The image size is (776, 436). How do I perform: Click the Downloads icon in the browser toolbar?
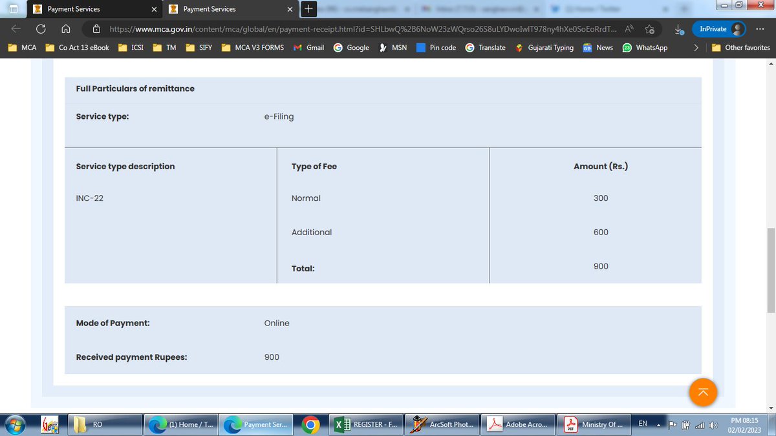[678, 29]
